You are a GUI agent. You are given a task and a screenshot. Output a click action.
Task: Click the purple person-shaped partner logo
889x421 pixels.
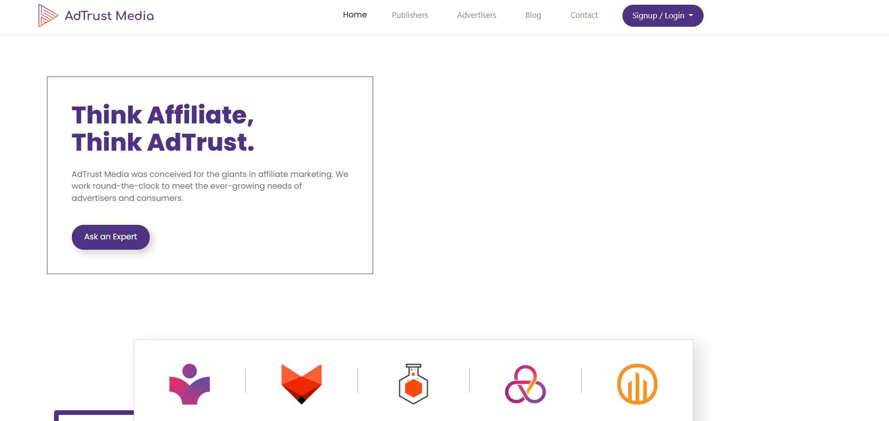(x=190, y=384)
